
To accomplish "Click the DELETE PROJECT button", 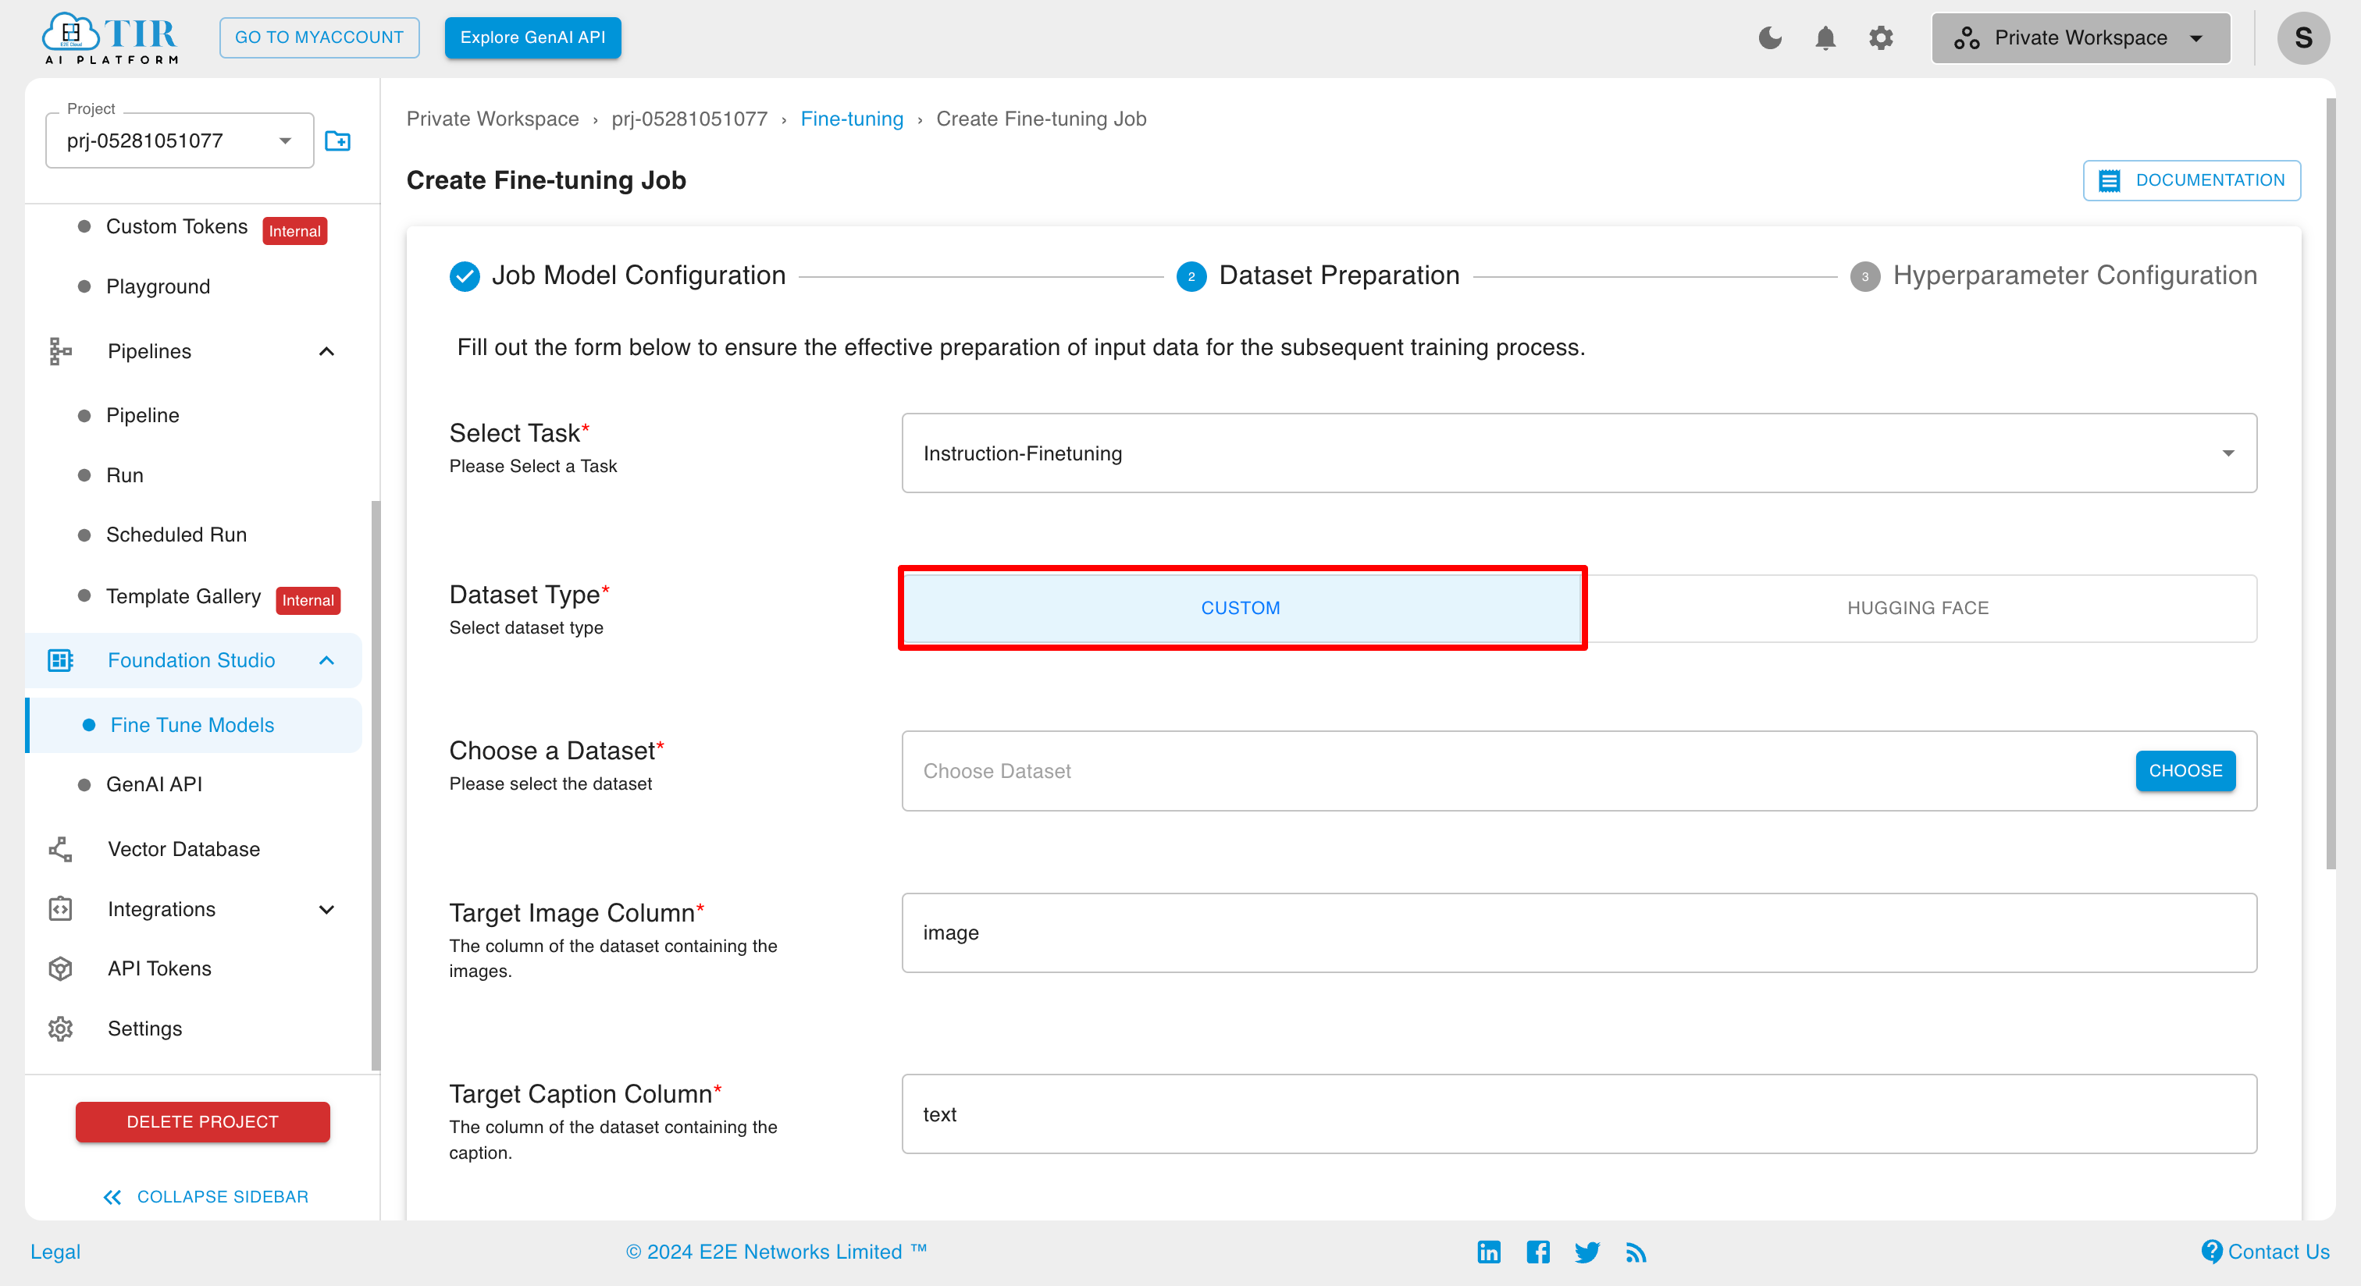I will 202,1121.
